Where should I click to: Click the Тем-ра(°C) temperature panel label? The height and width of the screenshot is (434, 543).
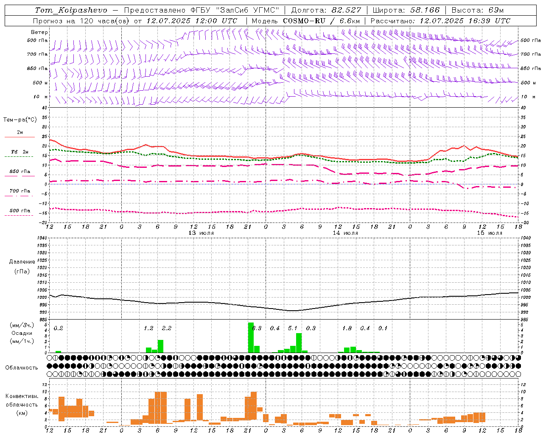(x=20, y=120)
